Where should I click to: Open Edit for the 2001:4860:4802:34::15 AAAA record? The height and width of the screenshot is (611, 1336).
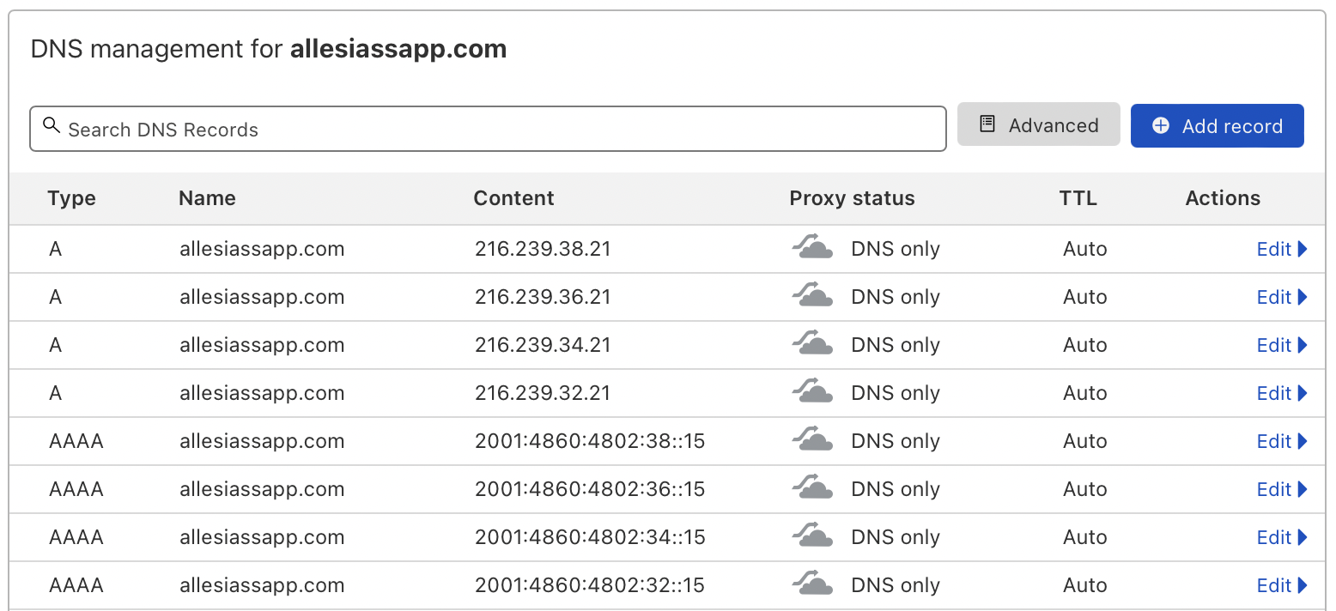[1281, 537]
